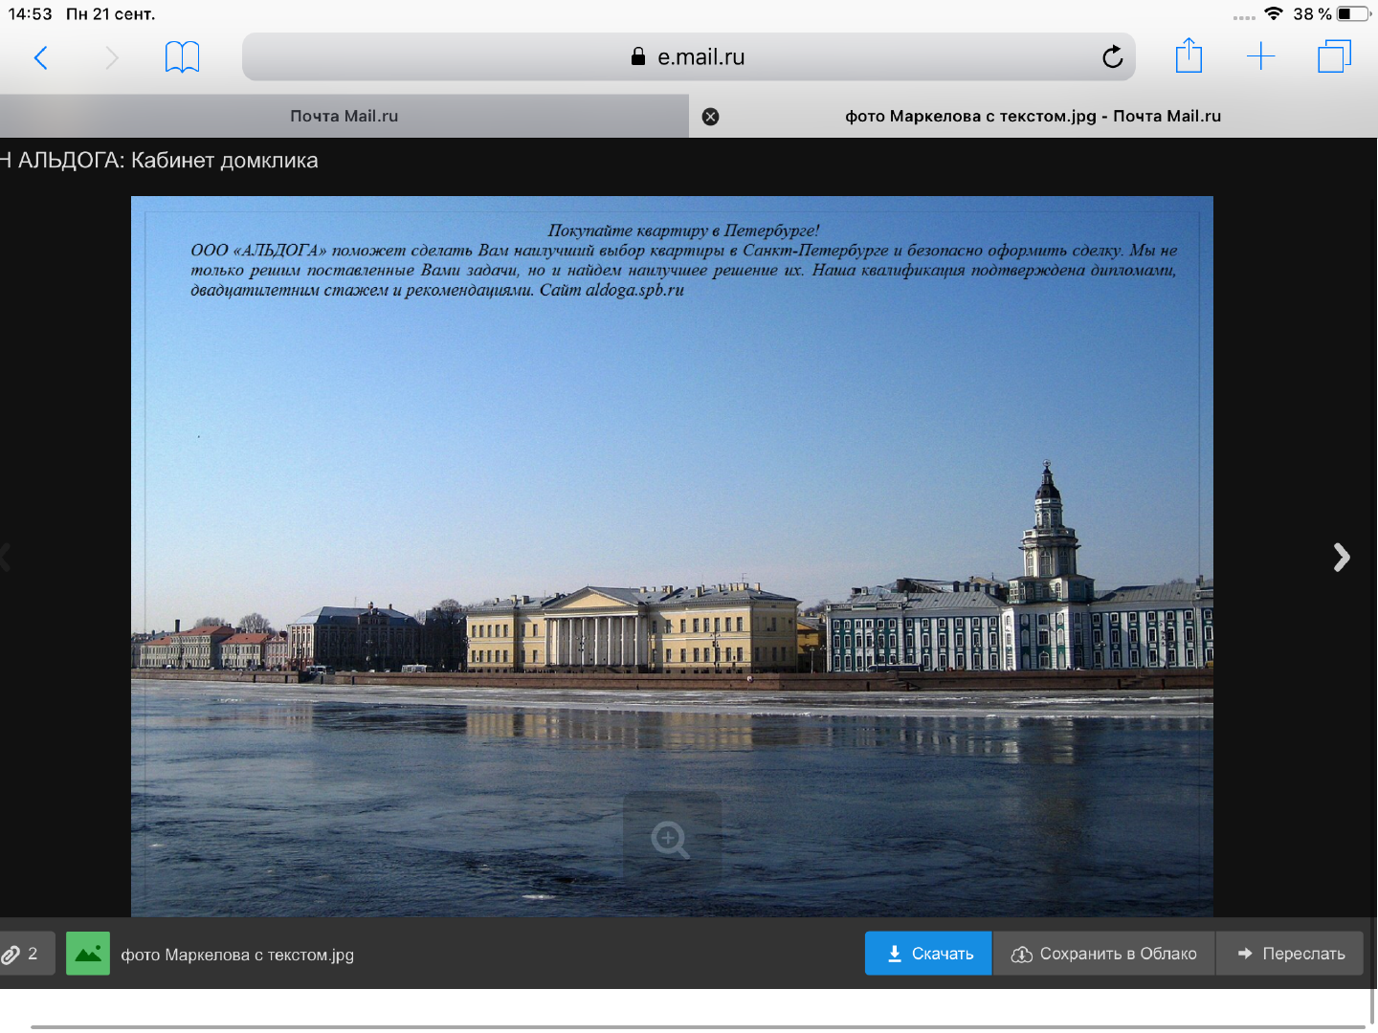1378x1033 pixels.
Task: Close the фото Маркелова tab
Action: click(710, 117)
